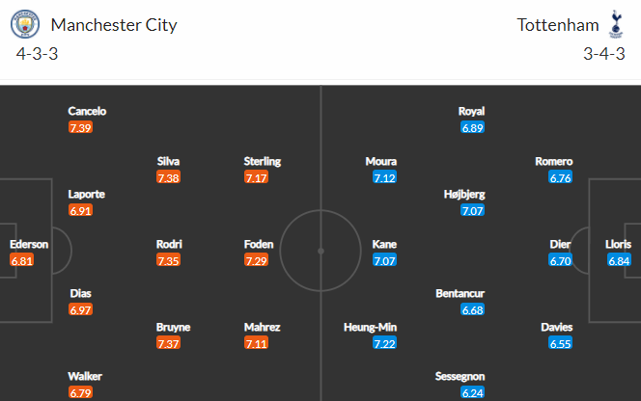Click Sessegnon's 6.24 rating badge
The width and height of the screenshot is (641, 401).
pyautogui.click(x=472, y=393)
